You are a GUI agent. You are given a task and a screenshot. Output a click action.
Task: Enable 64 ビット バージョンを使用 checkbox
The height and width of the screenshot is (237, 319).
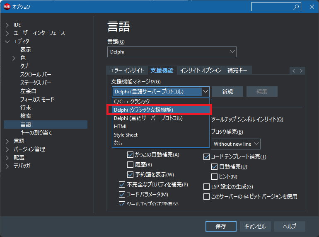tap(206, 197)
